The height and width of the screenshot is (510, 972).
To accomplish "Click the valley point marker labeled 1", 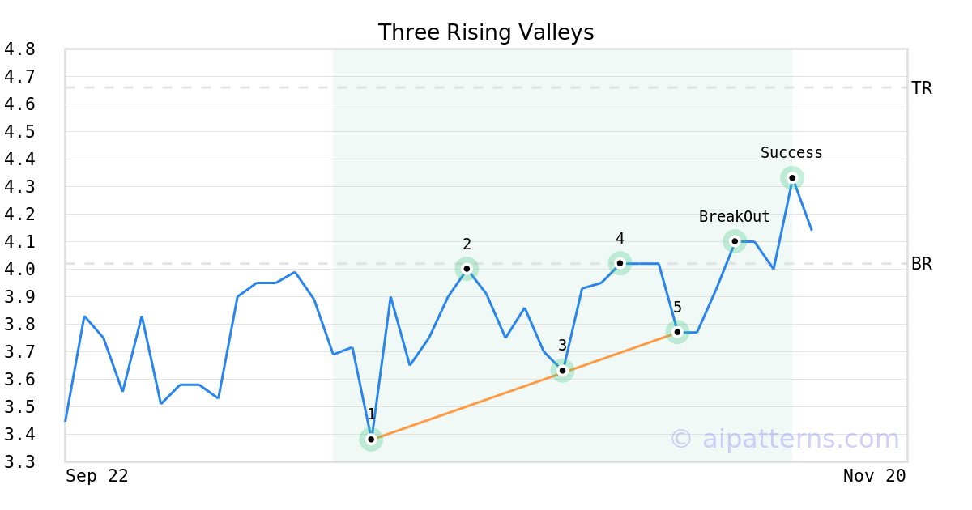I will click(x=371, y=440).
